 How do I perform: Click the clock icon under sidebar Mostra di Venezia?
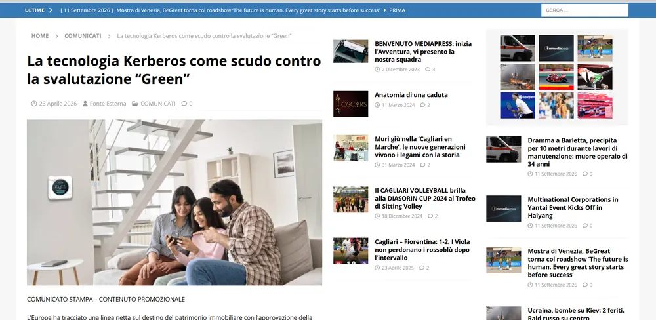[530, 285]
